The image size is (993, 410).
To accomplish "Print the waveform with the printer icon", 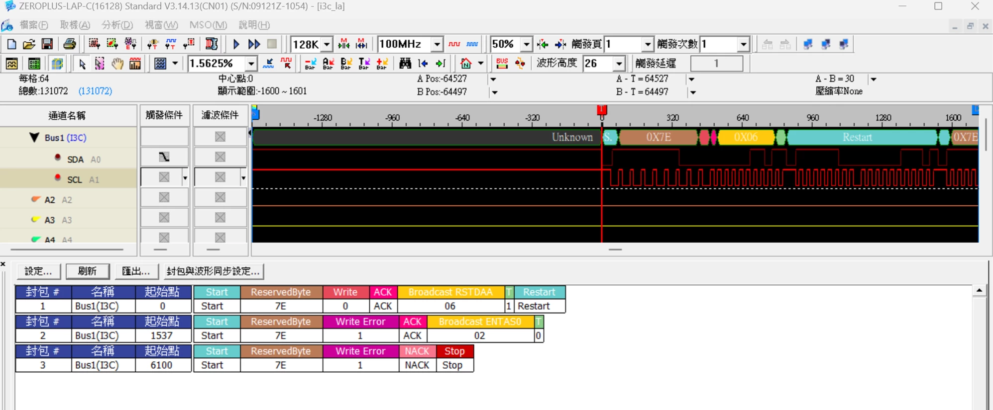I will coord(70,44).
